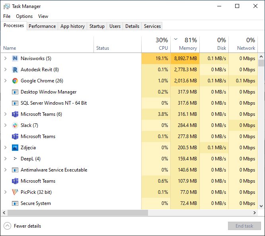This screenshot has height=236, width=265.
Task: Switch to the App history tab
Action: pyautogui.click(x=72, y=26)
